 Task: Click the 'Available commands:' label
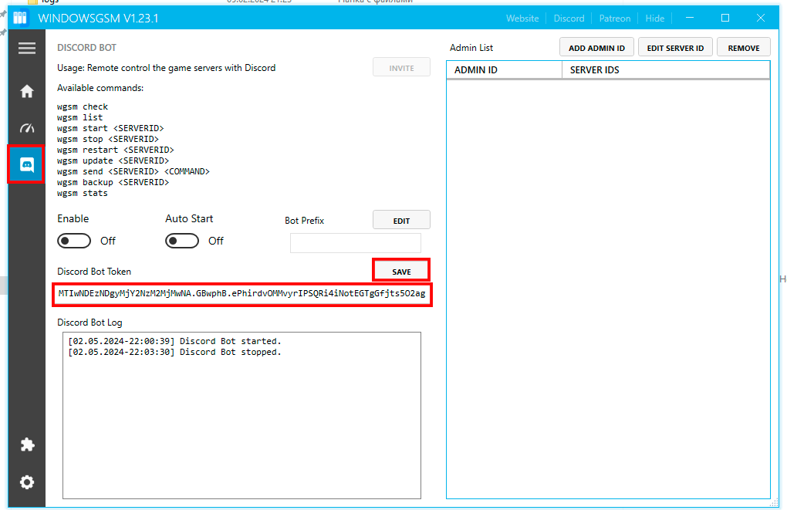click(100, 88)
